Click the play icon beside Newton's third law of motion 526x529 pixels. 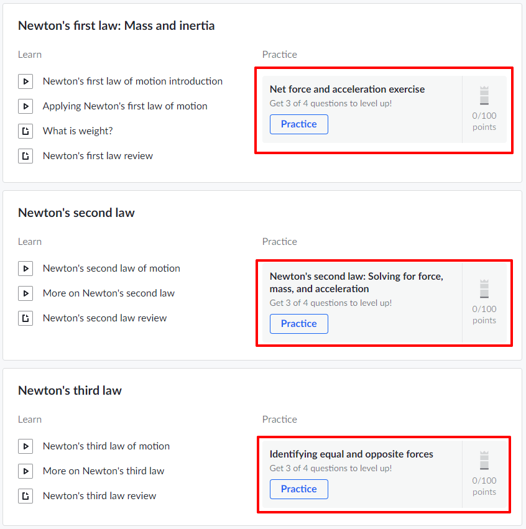(x=25, y=446)
